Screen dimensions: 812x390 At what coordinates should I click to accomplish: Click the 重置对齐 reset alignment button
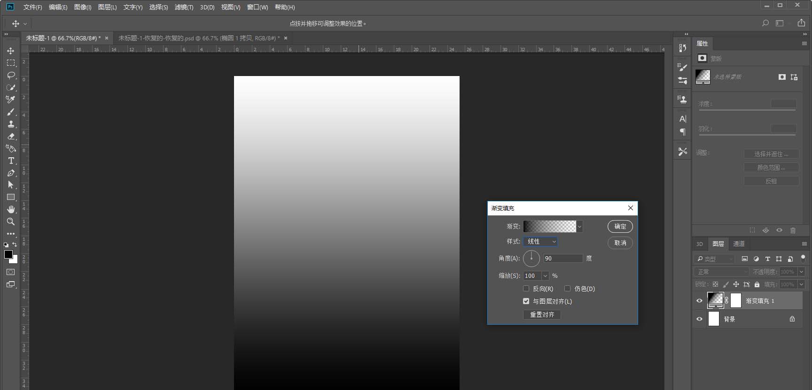(542, 314)
